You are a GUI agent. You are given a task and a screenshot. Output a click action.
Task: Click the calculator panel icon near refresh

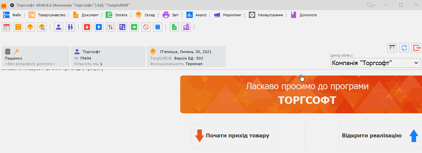coord(392,48)
